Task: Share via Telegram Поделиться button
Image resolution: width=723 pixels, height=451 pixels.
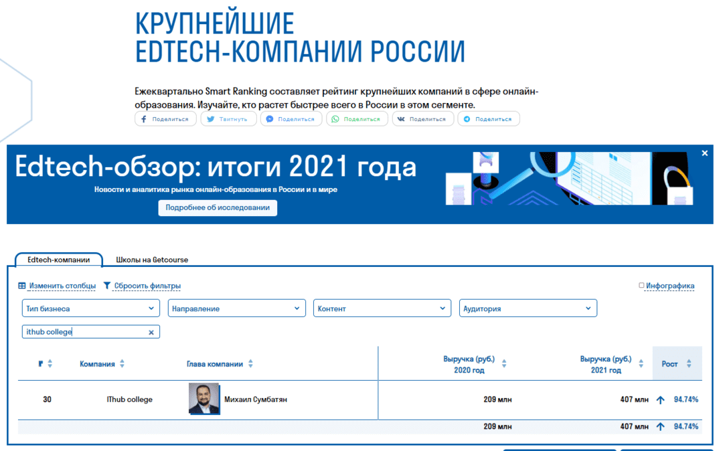Action: click(489, 119)
